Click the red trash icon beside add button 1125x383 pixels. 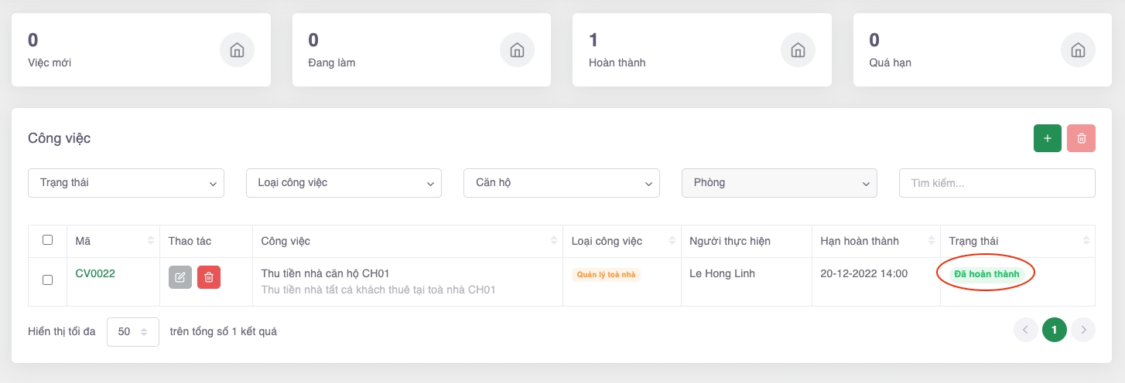1081,138
